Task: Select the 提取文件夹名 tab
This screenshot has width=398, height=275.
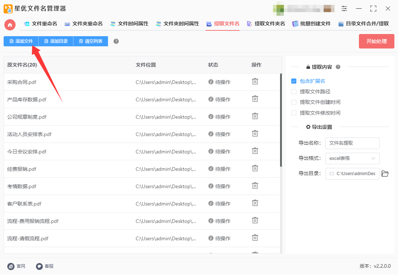Action: 266,24
